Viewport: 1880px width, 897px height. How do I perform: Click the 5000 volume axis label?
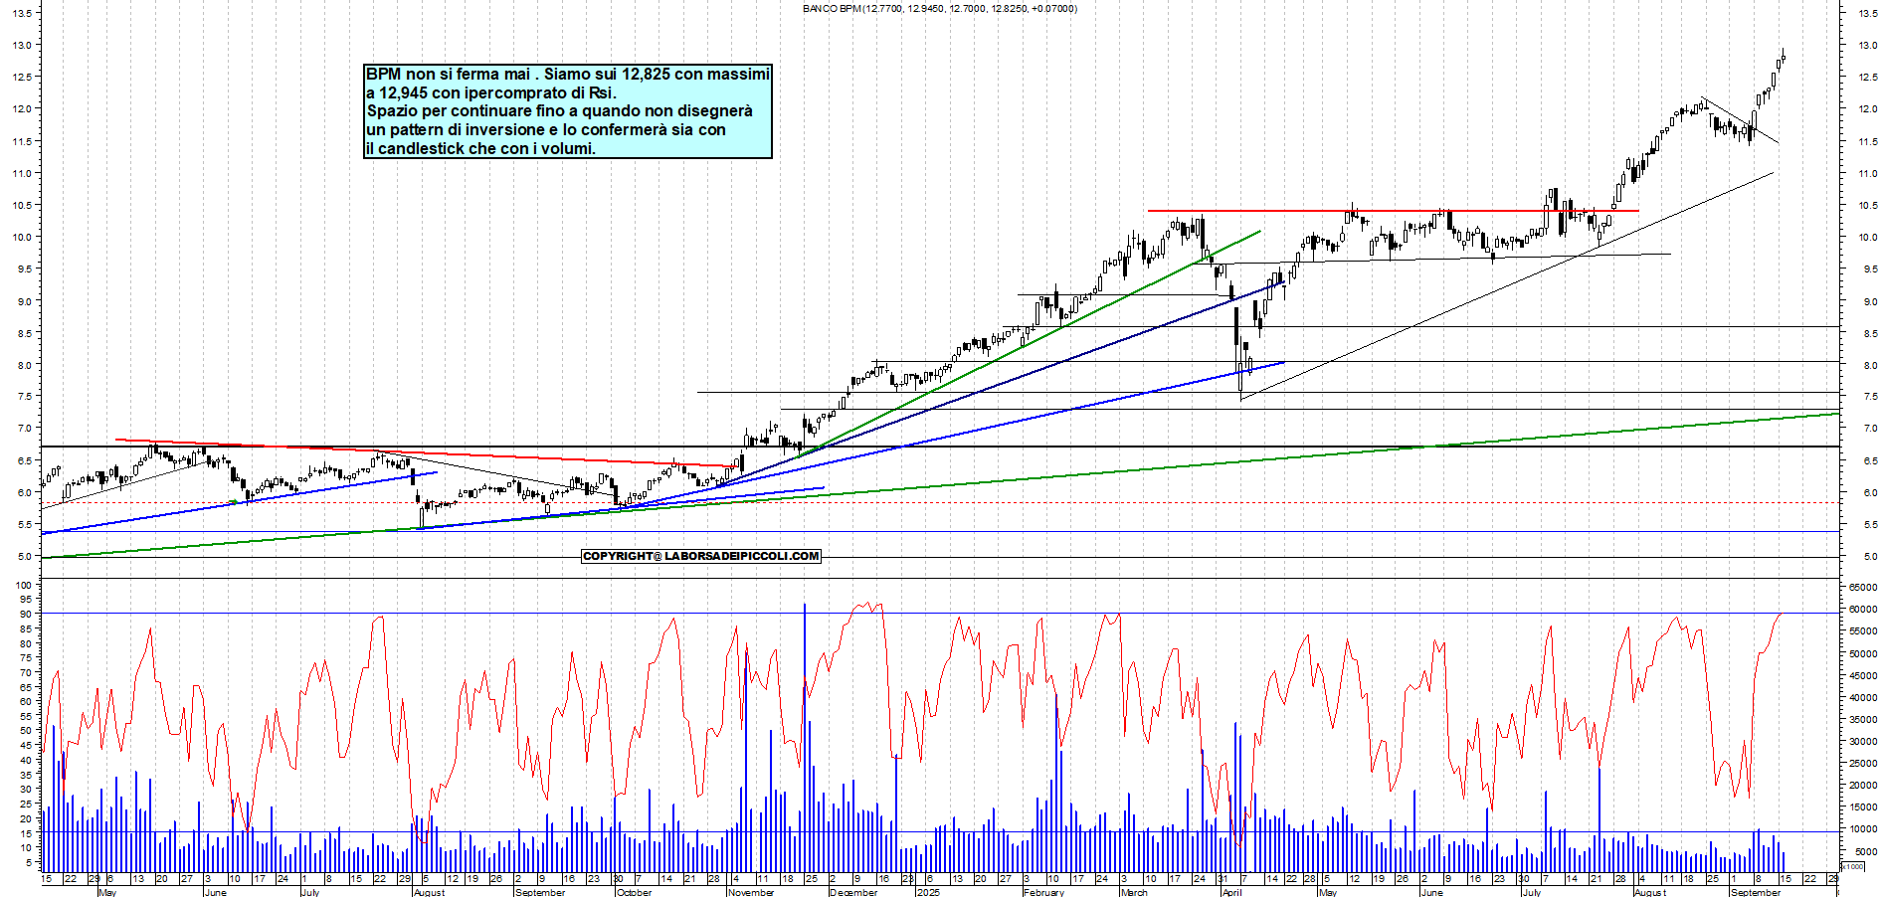coord(1865,852)
